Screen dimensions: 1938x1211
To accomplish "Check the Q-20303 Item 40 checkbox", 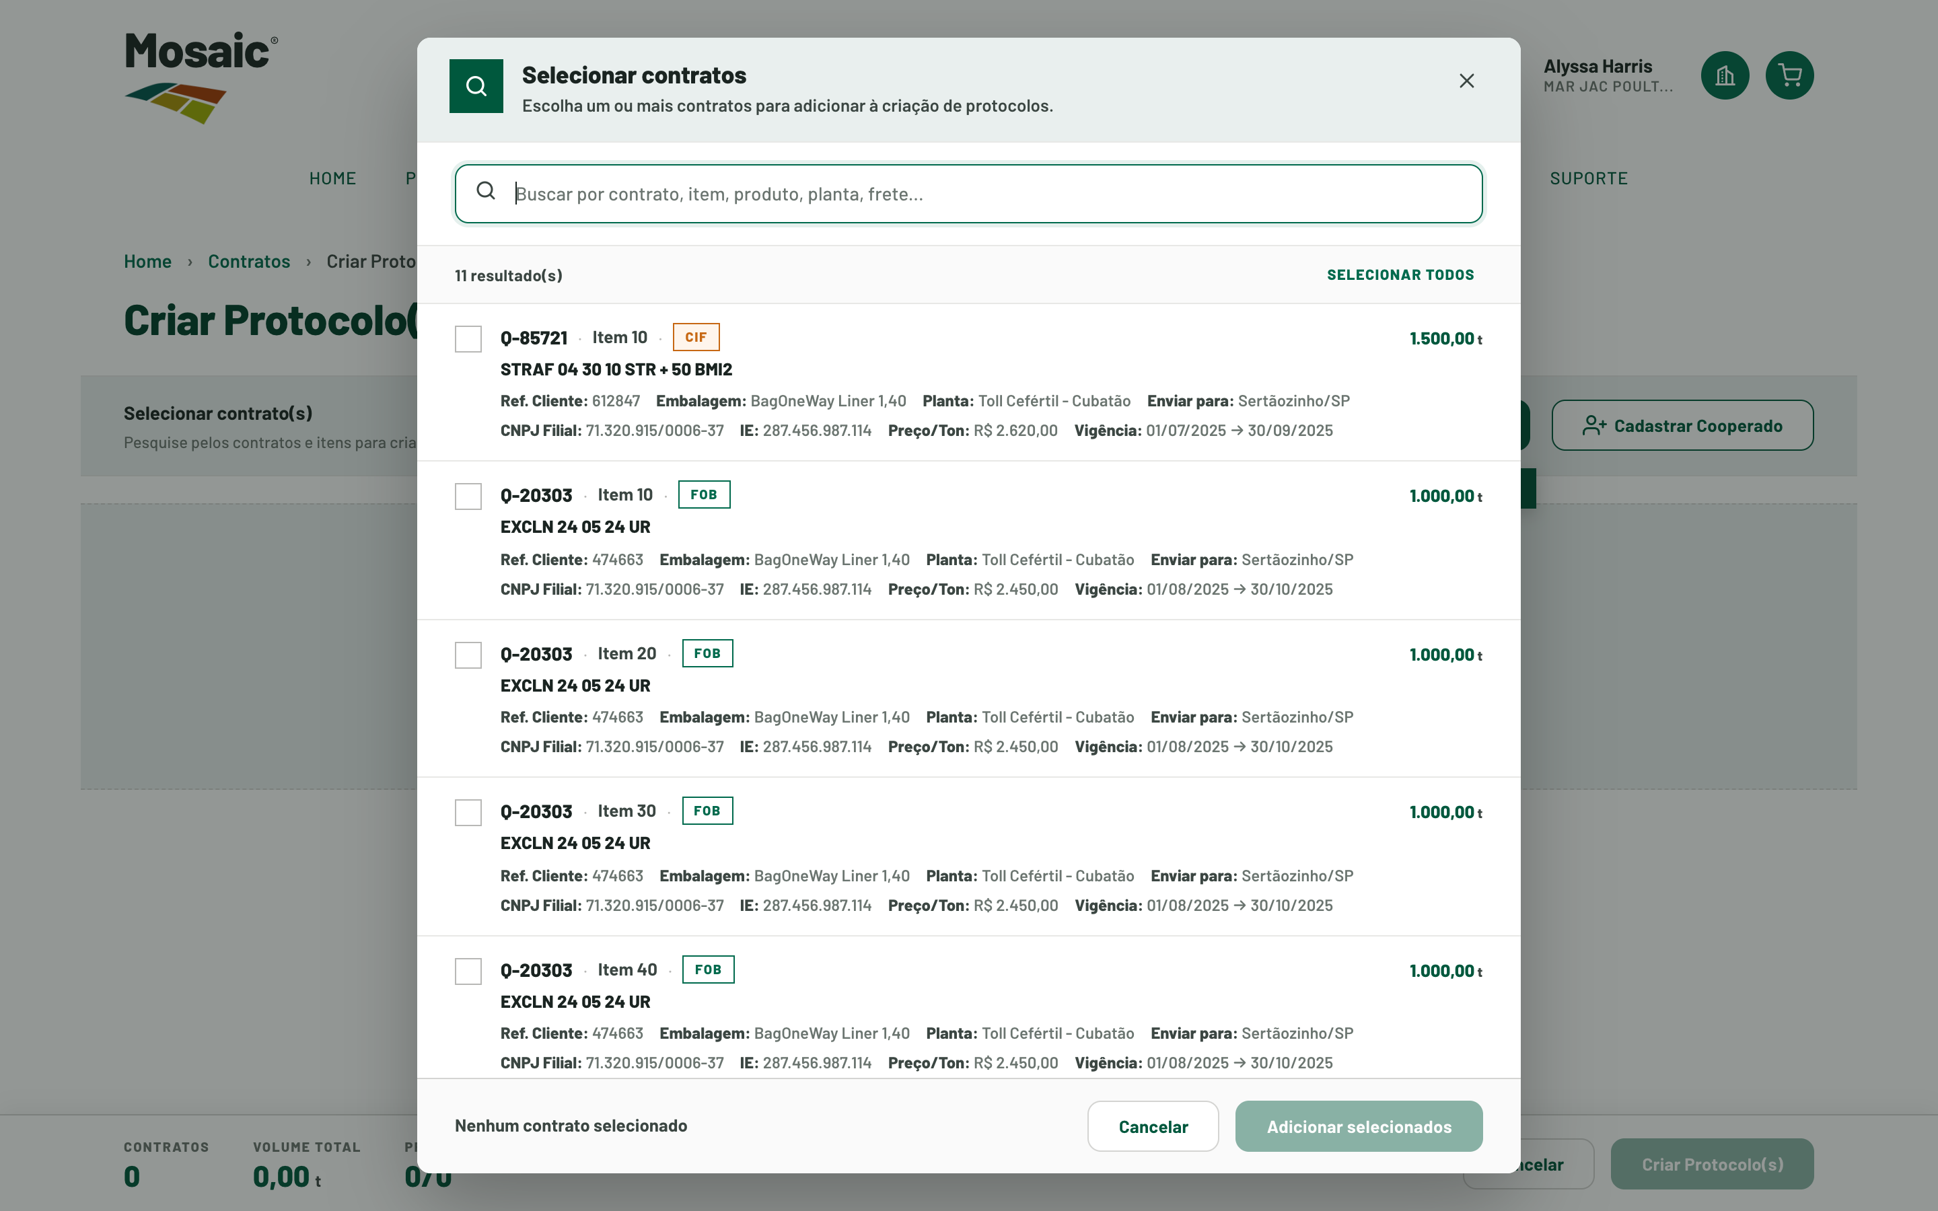I will pos(468,971).
